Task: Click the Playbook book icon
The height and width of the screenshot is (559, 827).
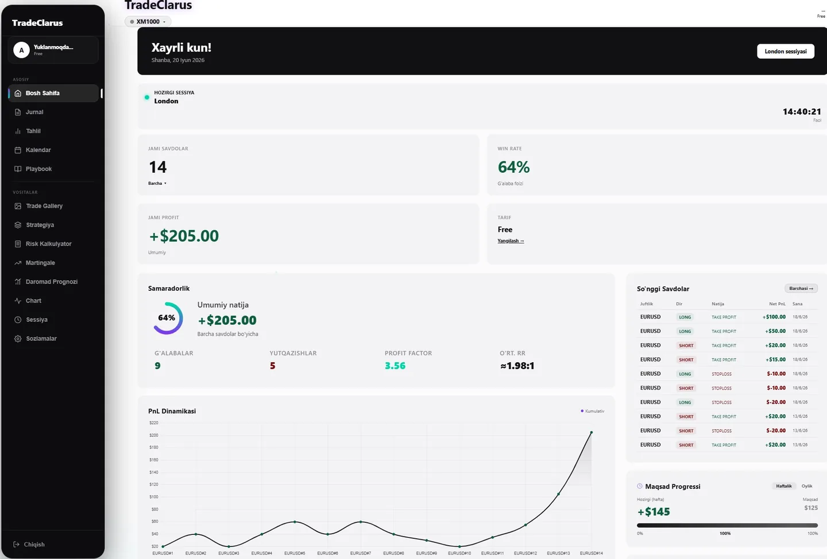Action: pyautogui.click(x=18, y=169)
